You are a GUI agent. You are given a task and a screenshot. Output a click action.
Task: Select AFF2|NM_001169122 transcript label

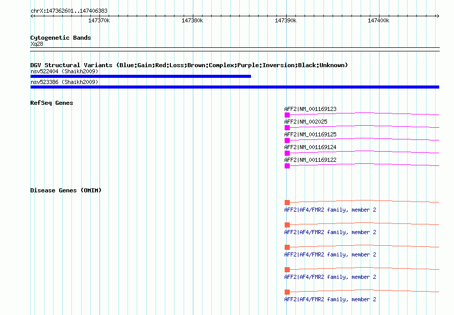point(310,160)
